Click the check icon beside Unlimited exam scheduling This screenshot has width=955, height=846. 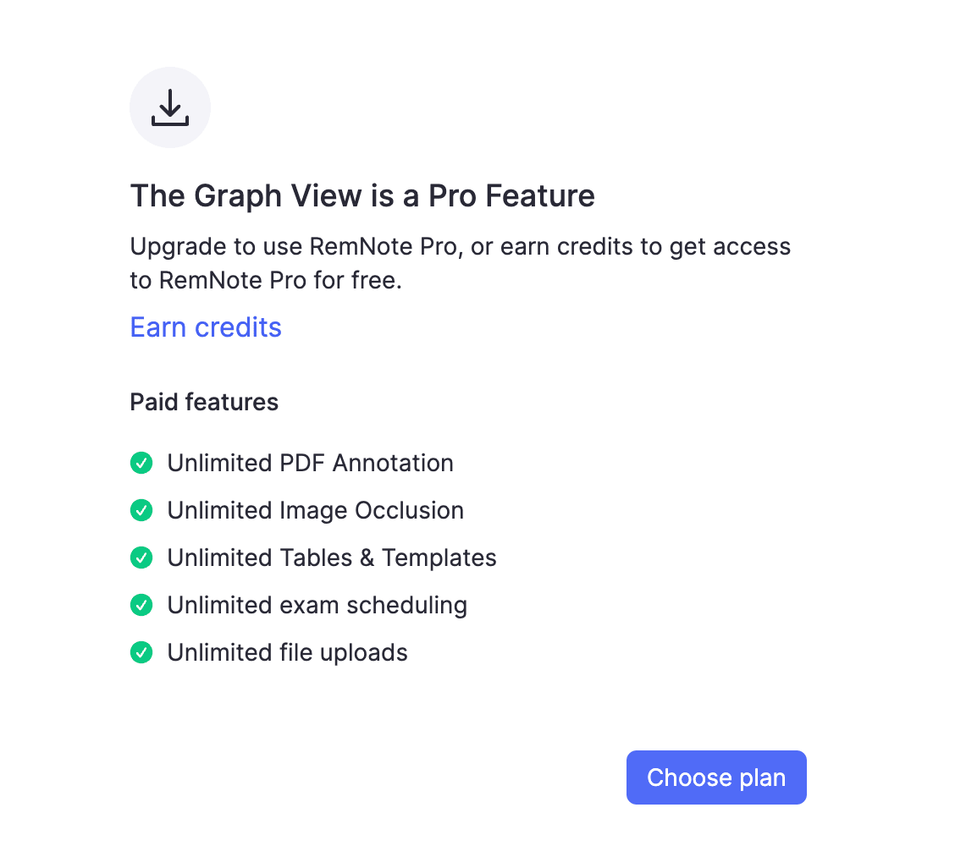[x=141, y=605]
